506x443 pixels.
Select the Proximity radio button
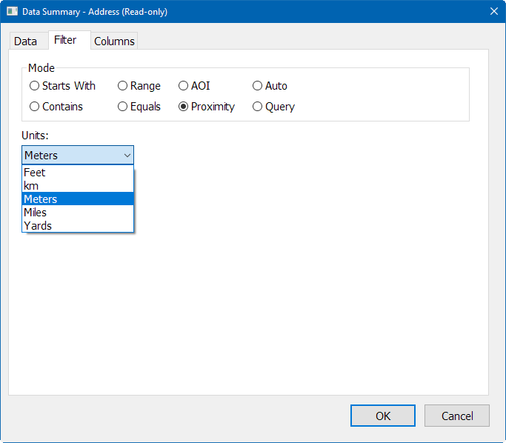(x=184, y=107)
